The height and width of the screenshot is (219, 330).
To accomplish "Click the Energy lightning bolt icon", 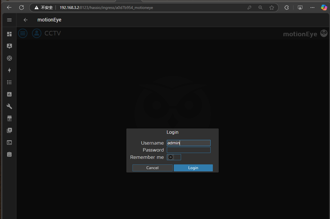I will click(9, 70).
